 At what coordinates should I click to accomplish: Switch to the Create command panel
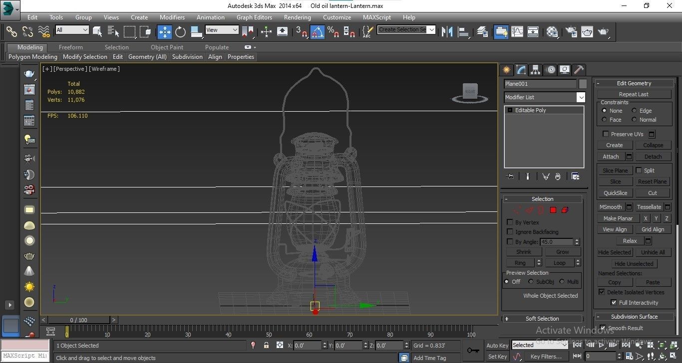[x=507, y=70]
